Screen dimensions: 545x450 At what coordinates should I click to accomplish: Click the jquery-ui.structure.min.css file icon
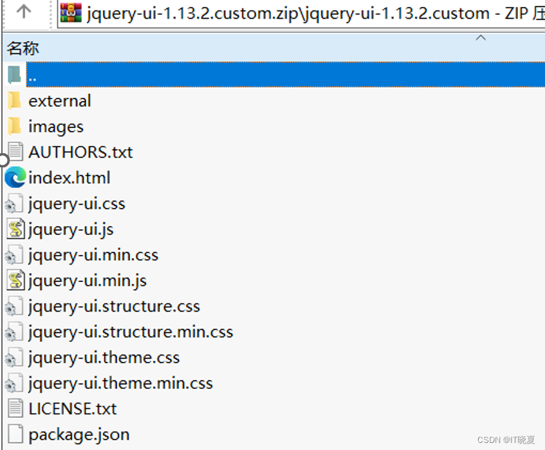[14, 332]
